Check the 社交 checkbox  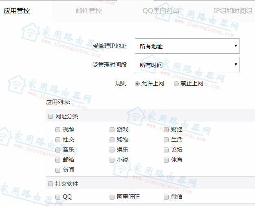click(x=58, y=140)
